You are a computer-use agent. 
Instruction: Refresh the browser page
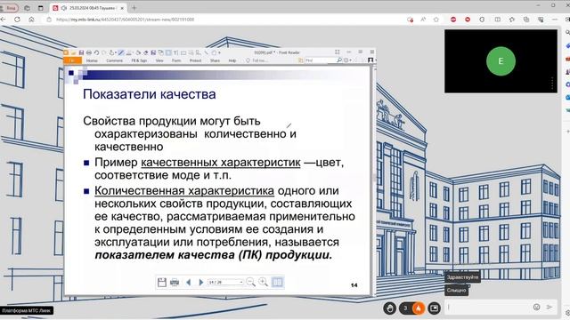tap(17, 20)
